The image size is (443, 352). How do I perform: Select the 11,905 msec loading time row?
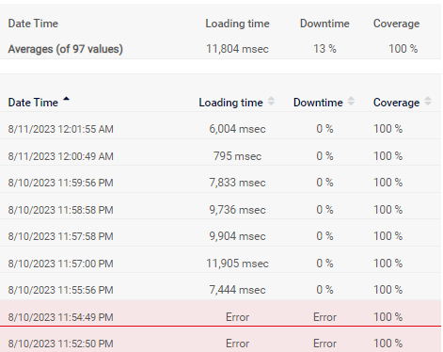(x=220, y=264)
